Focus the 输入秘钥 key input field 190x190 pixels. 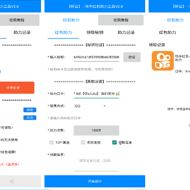tap(97, 58)
